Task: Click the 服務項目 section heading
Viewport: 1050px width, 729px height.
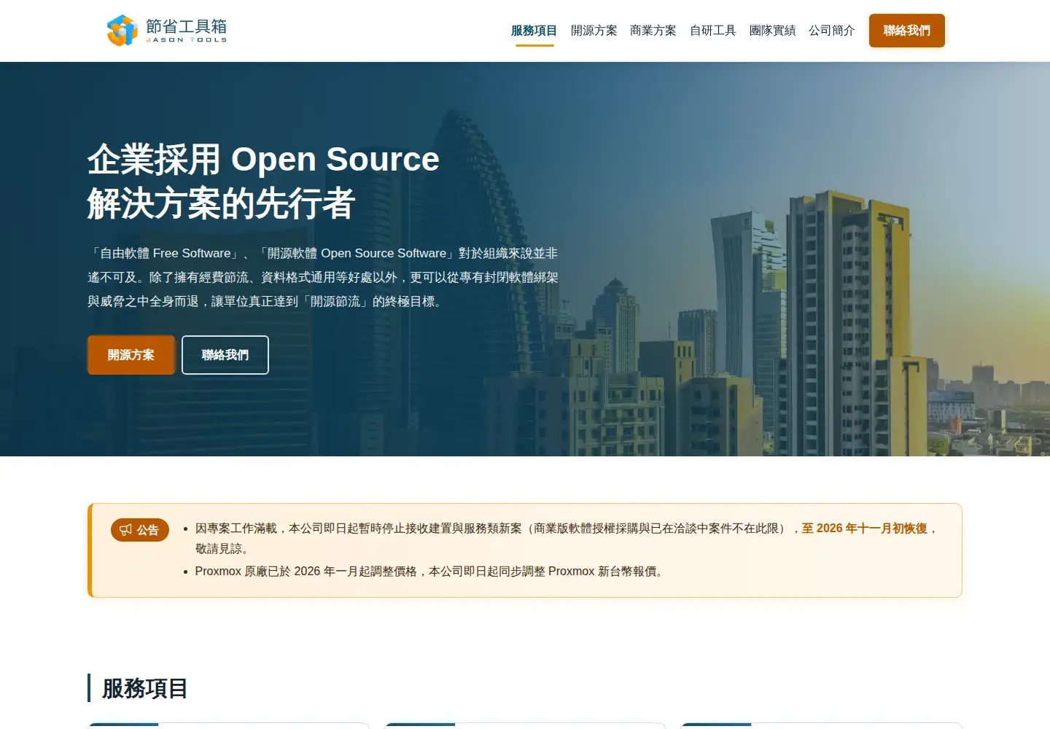Action: point(145,688)
